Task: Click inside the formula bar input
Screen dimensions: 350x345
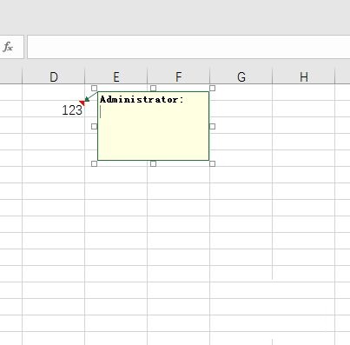Action: [188, 47]
